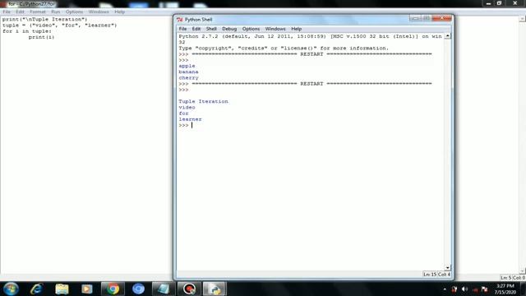Click the 'apple' output line in shell
This screenshot has width=526, height=296.
(187, 66)
